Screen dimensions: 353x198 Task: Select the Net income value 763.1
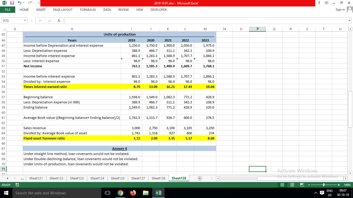click(131, 66)
